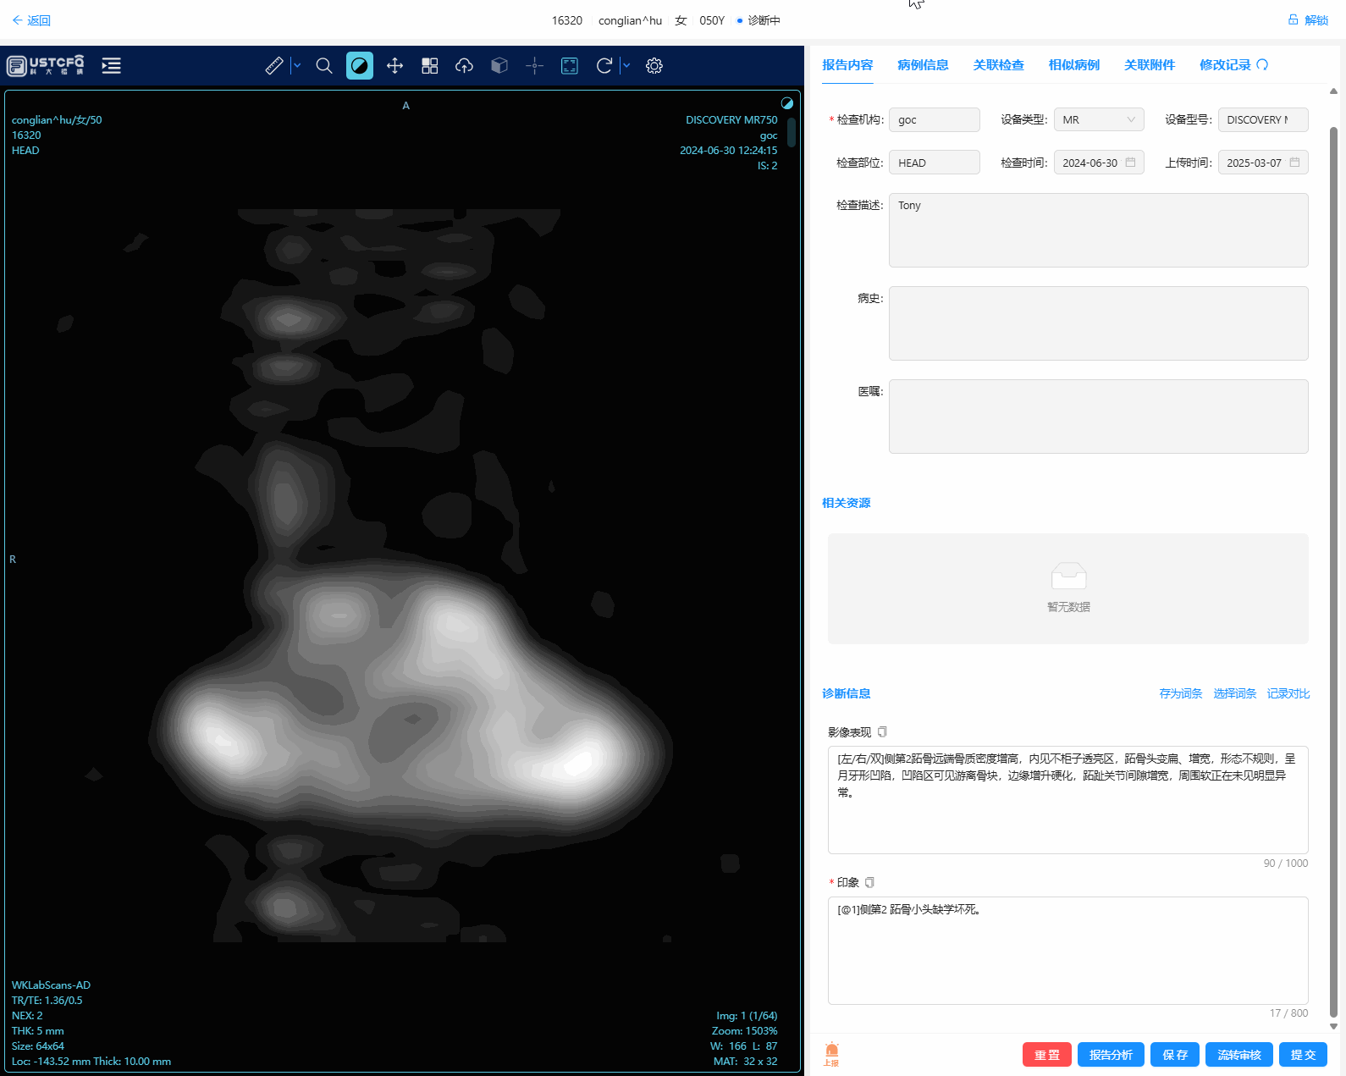Select the pan move tool
Screen dimensions: 1346x1076
pyautogui.click(x=394, y=65)
